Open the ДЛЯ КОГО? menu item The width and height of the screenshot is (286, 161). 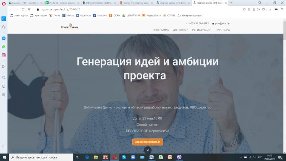(x=181, y=30)
